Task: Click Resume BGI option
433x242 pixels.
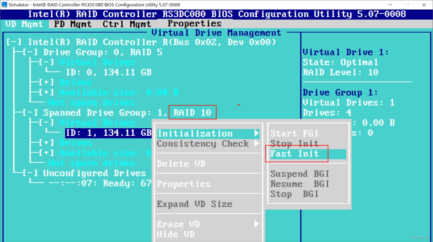Action: point(300,184)
